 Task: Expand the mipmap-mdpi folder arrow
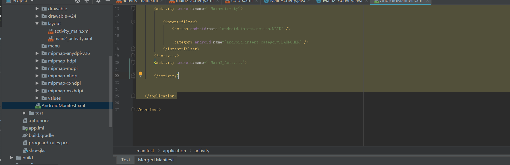tap(37, 68)
